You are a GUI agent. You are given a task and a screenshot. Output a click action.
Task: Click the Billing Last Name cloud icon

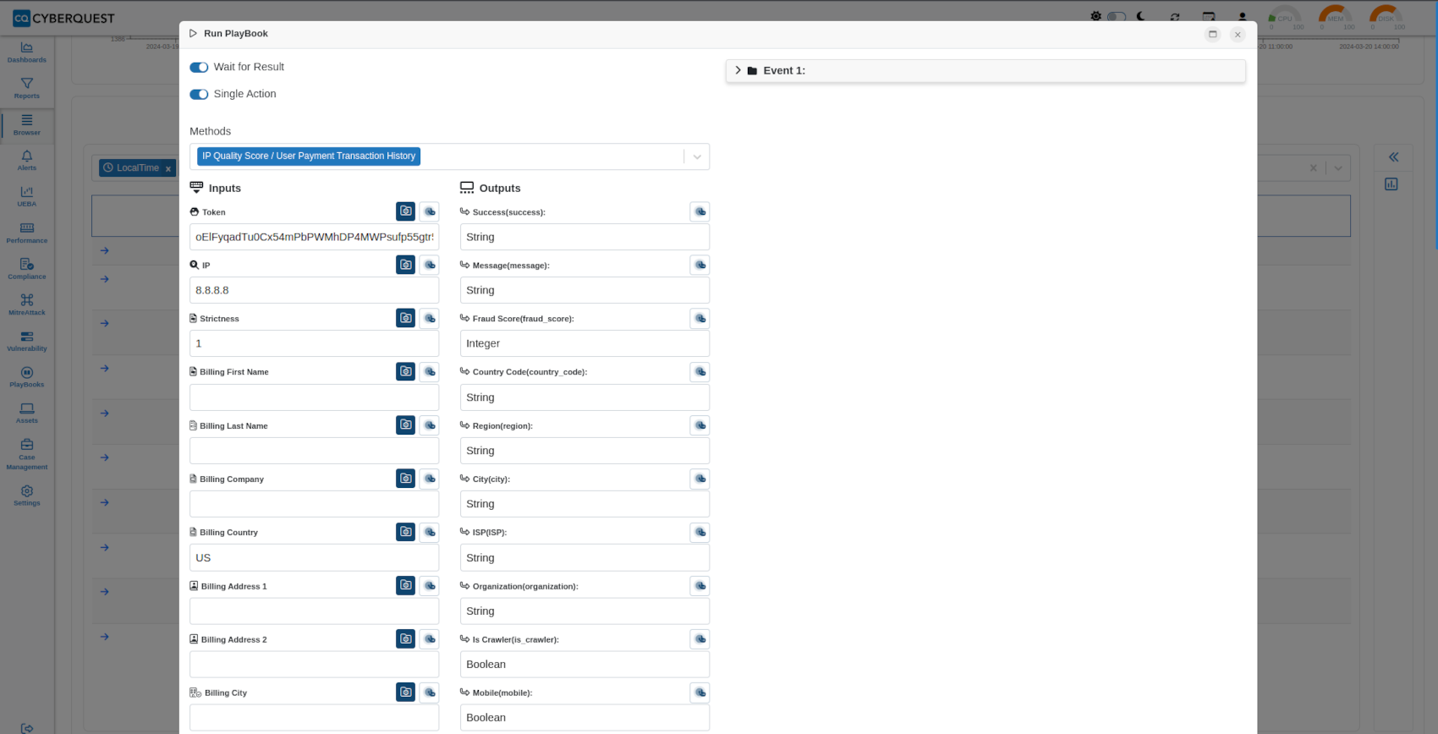430,425
